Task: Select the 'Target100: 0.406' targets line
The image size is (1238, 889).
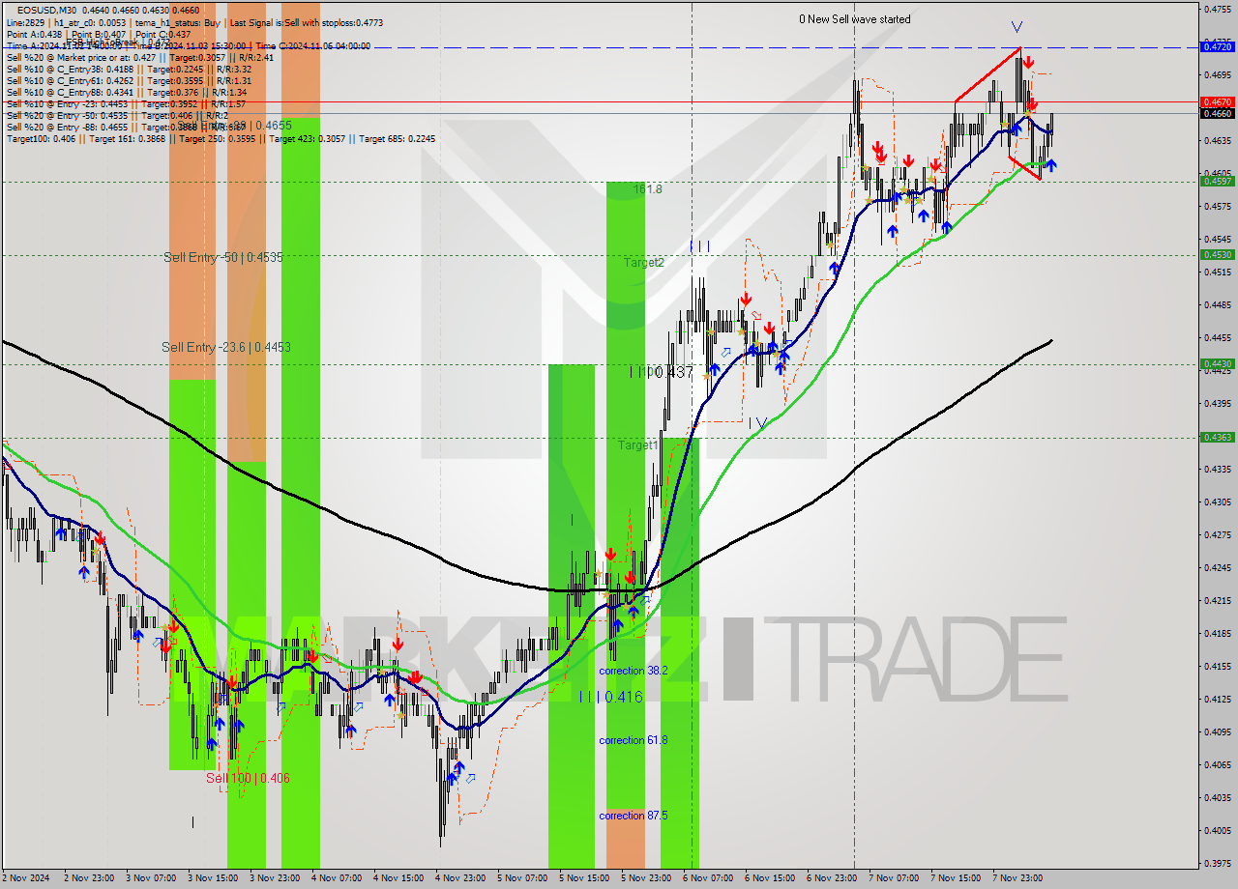Action: pos(221,139)
